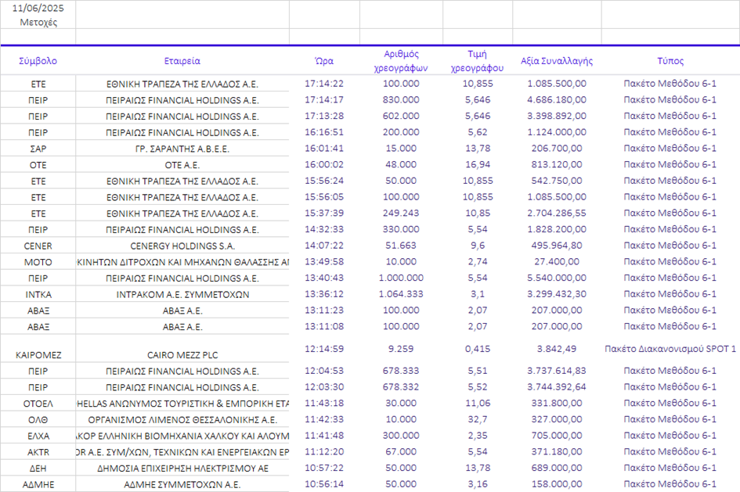
Task: Click the 1.064.333 quantity cell
Action: point(401,294)
